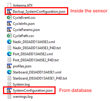Viewport: 110px width, 101px height.
Task: Select the CycleParams.json file name
Action: [x=26, y=30]
